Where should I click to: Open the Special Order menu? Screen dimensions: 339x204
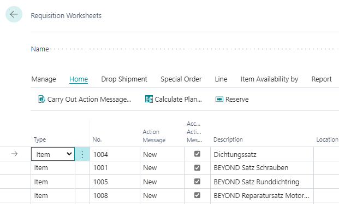[x=181, y=79]
